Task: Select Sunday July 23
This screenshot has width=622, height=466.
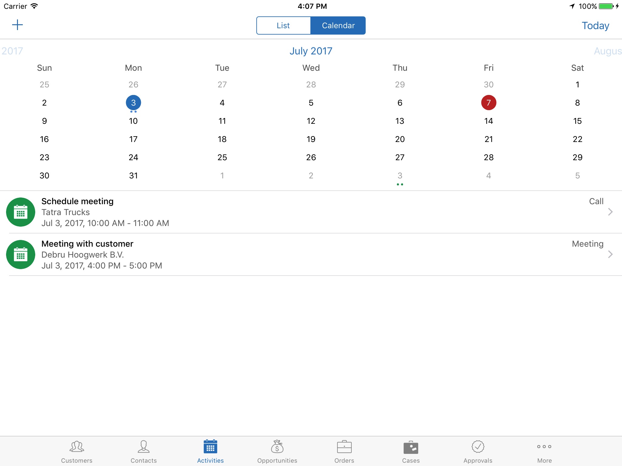Action: click(x=44, y=157)
